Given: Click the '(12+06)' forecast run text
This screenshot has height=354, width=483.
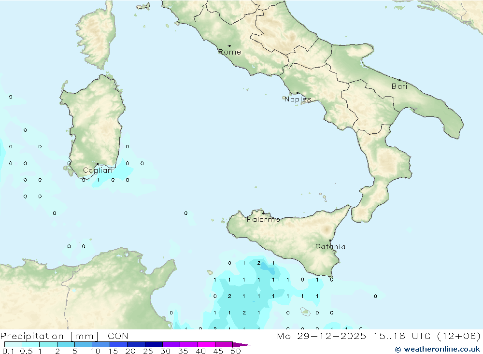Looking at the screenshot, I should [x=458, y=336].
